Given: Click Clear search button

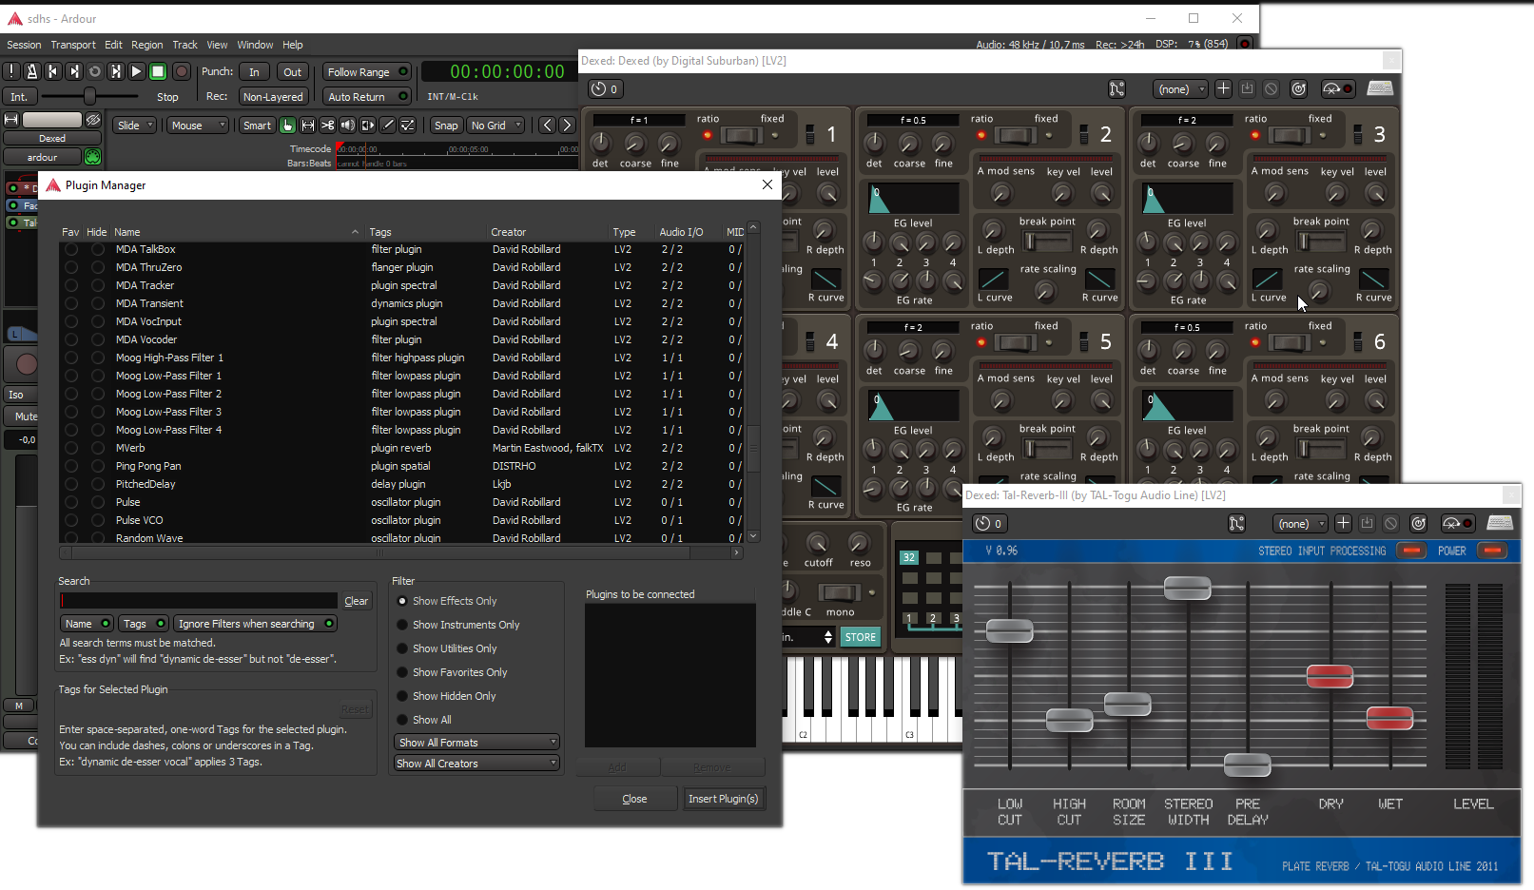Looking at the screenshot, I should coord(357,601).
